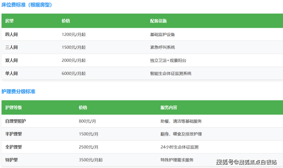Click the 护理费分级标准 section heading

coord(18,91)
